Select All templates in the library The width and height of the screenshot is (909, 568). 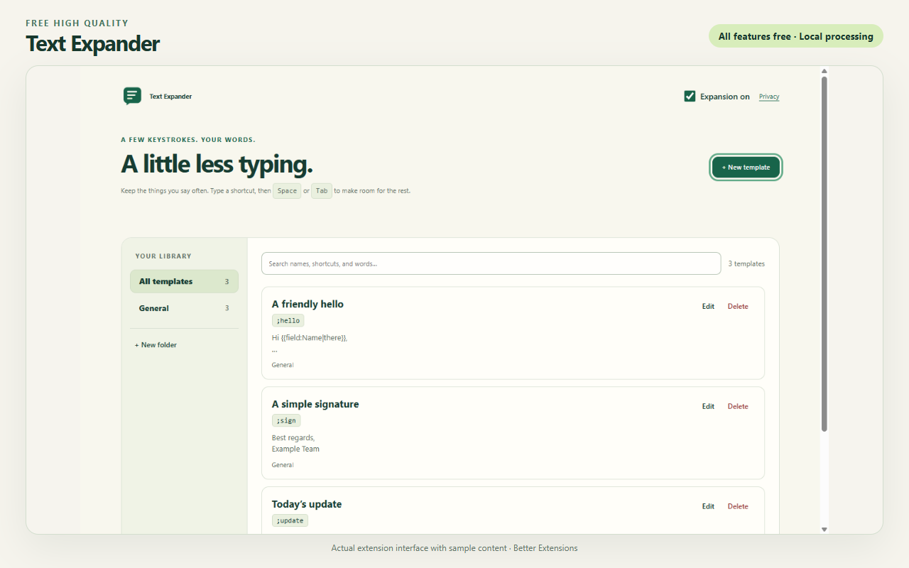tap(184, 281)
